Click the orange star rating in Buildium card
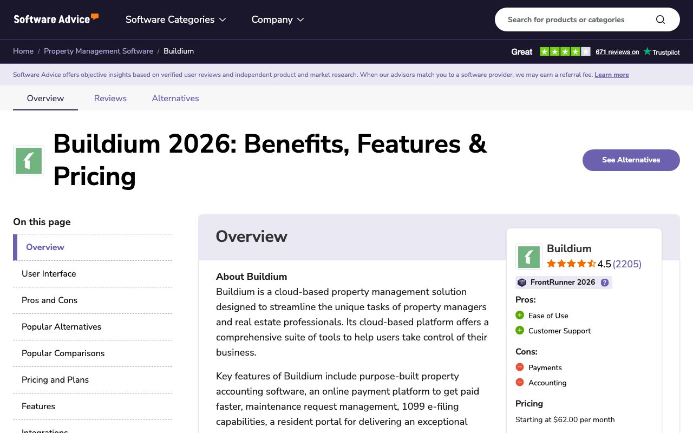 [571, 264]
